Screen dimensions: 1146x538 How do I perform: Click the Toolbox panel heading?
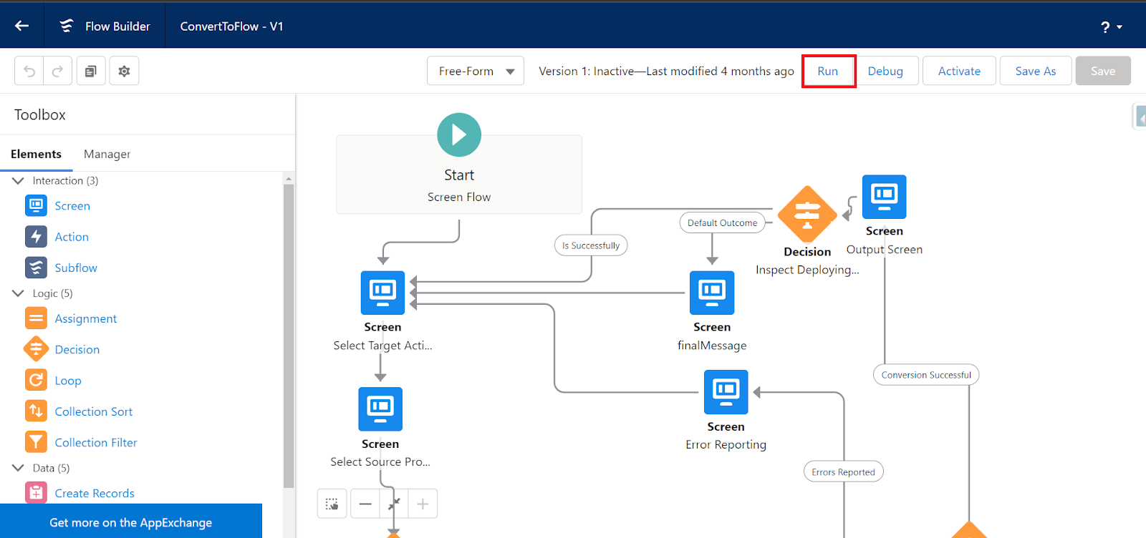pos(40,114)
